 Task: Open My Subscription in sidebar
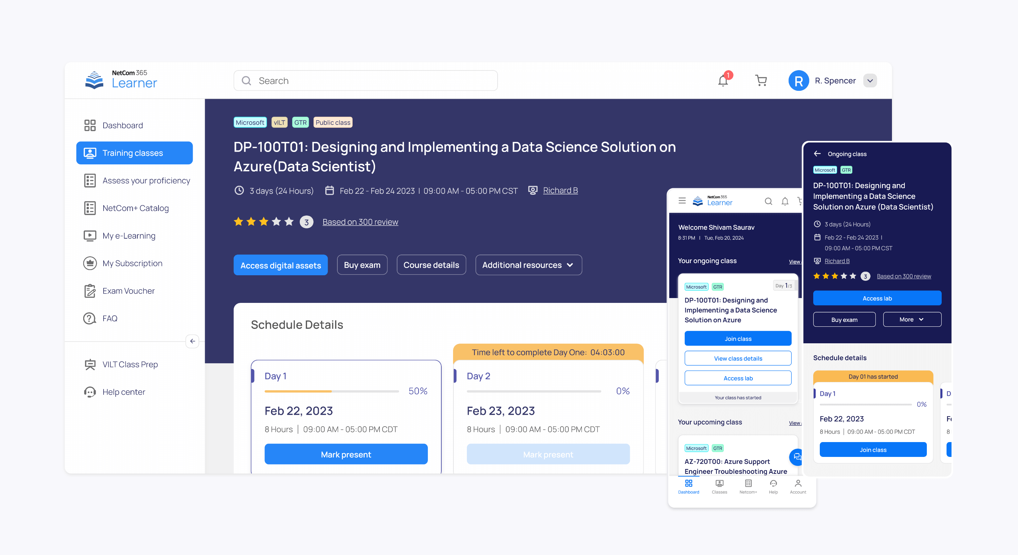click(x=134, y=263)
